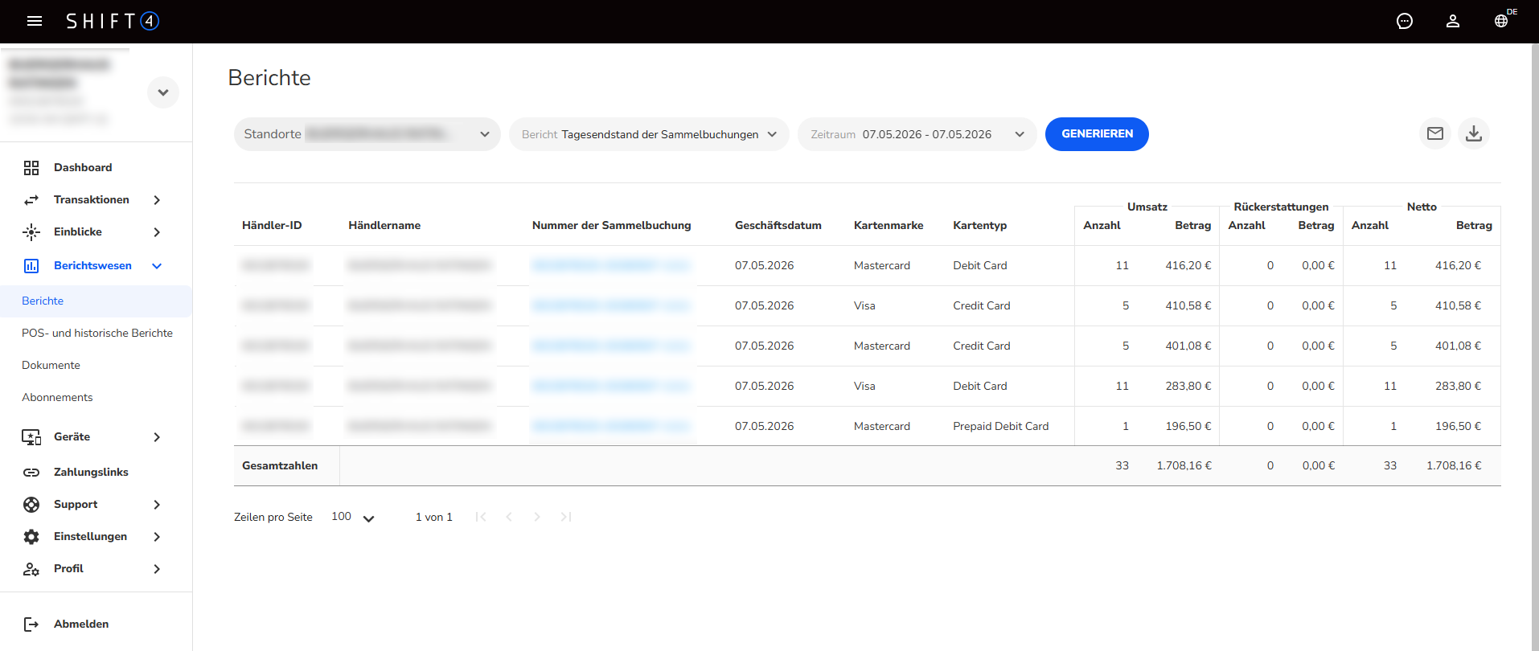Go to next page of results

click(x=537, y=517)
